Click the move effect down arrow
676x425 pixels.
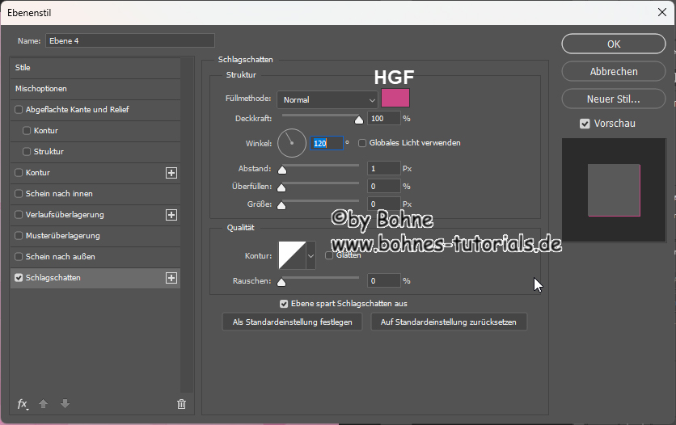65,404
